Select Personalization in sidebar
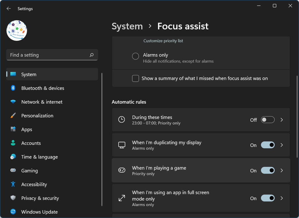The image size is (299, 218). click(52, 116)
